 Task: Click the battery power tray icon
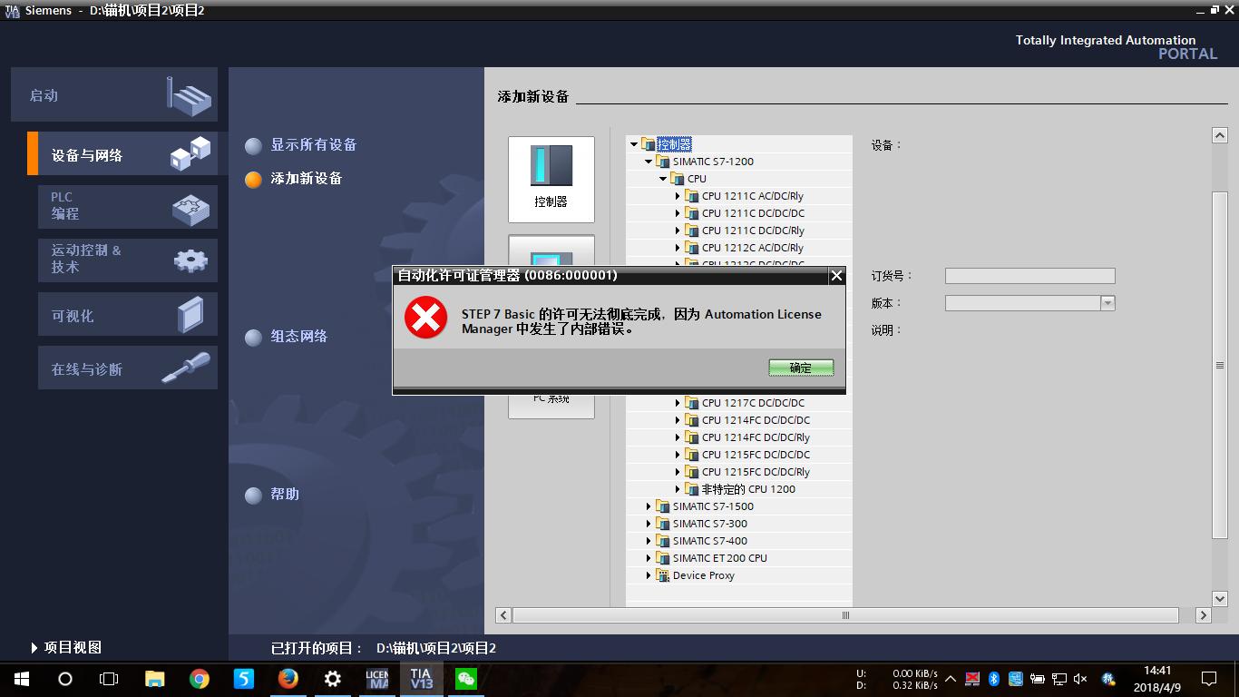pos(1038,678)
